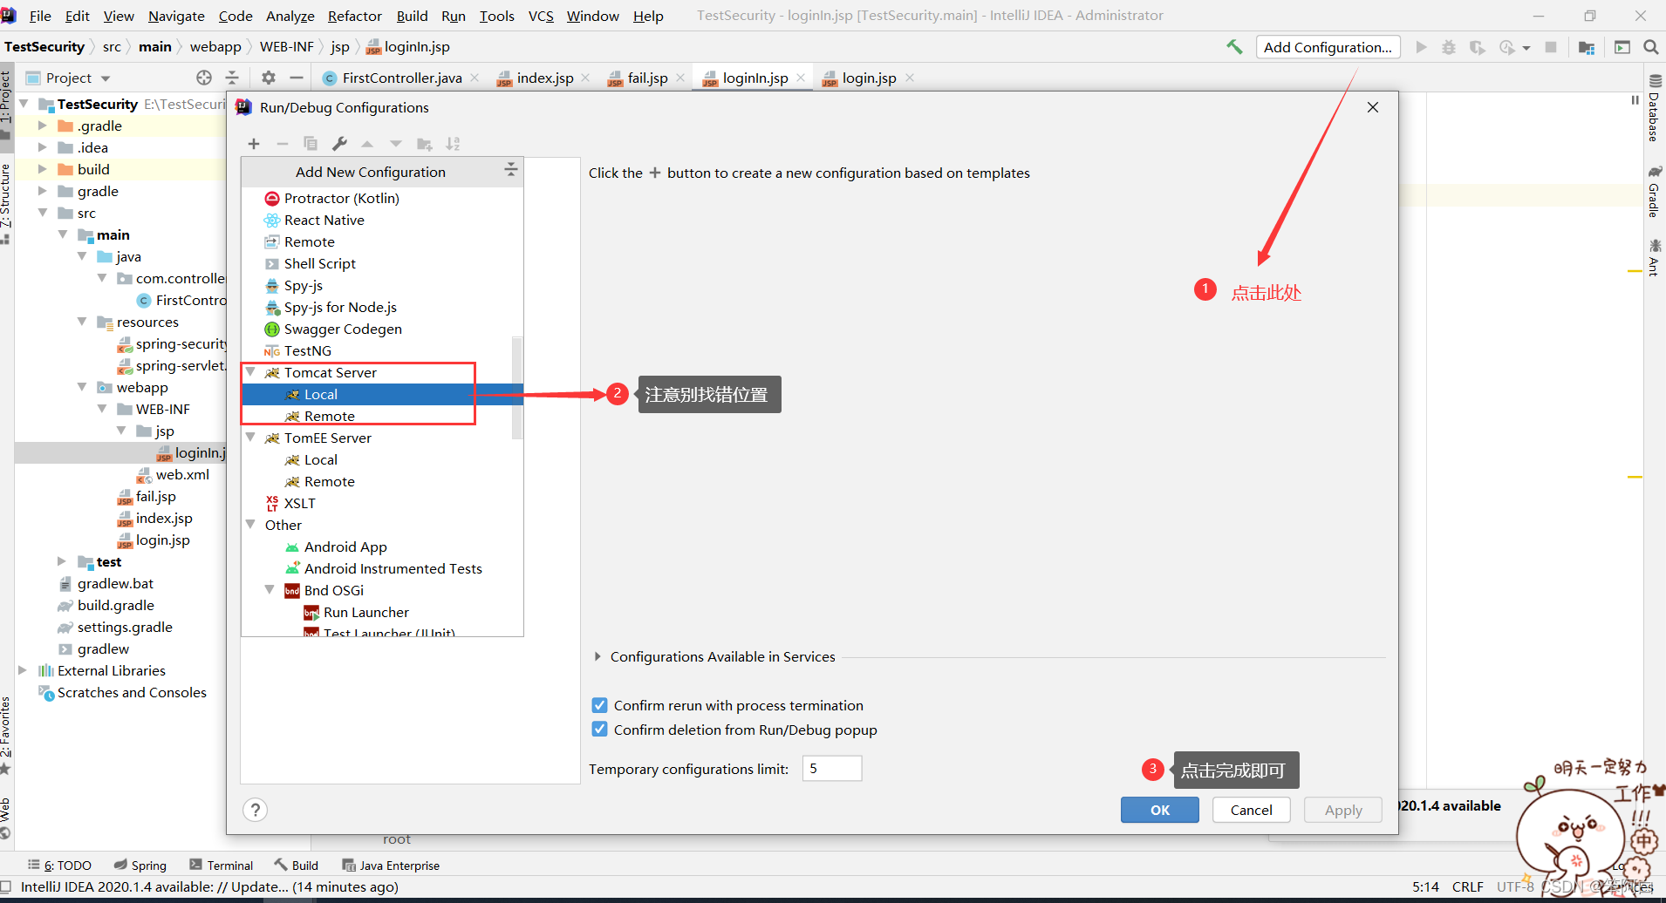Click the remove configuration minus icon
Screen dimensions: 1666x903
283,144
